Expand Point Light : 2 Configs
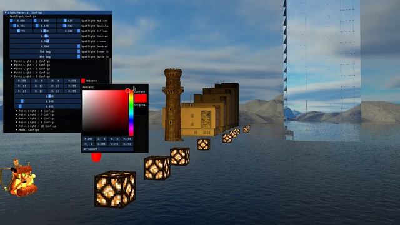The height and width of the screenshot is (225, 400). [x=12, y=65]
